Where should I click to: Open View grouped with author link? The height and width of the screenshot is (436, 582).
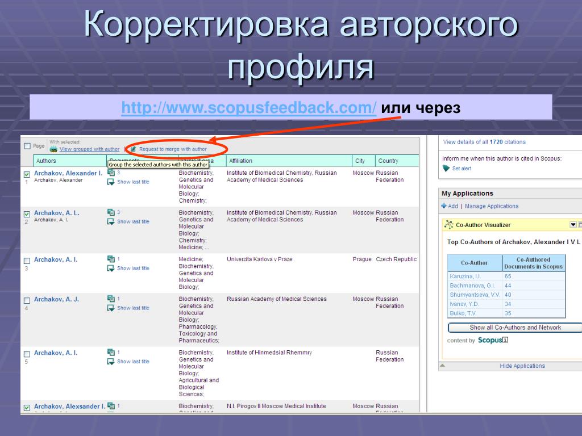point(89,149)
